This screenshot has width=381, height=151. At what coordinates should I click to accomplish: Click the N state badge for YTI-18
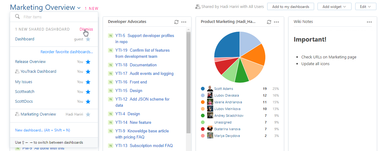click(110, 65)
